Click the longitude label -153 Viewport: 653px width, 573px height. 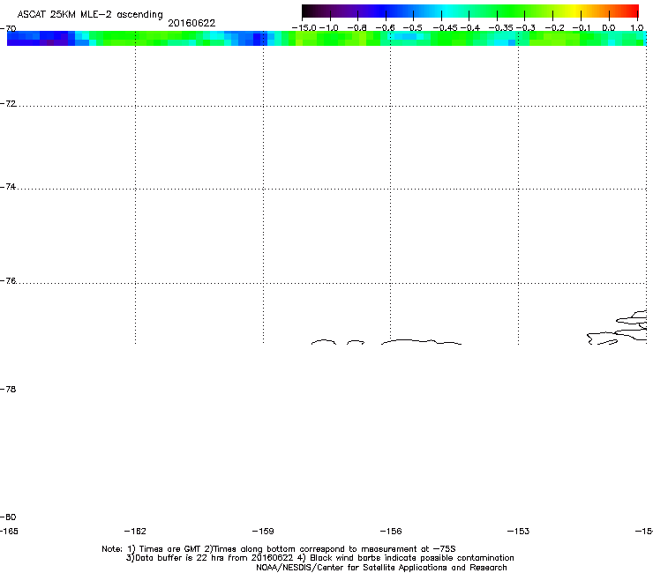pyautogui.click(x=519, y=532)
